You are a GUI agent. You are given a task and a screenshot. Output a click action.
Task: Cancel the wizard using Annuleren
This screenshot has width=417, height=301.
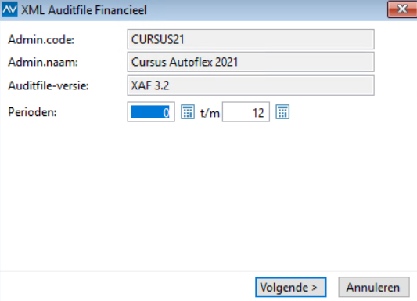tap(374, 287)
